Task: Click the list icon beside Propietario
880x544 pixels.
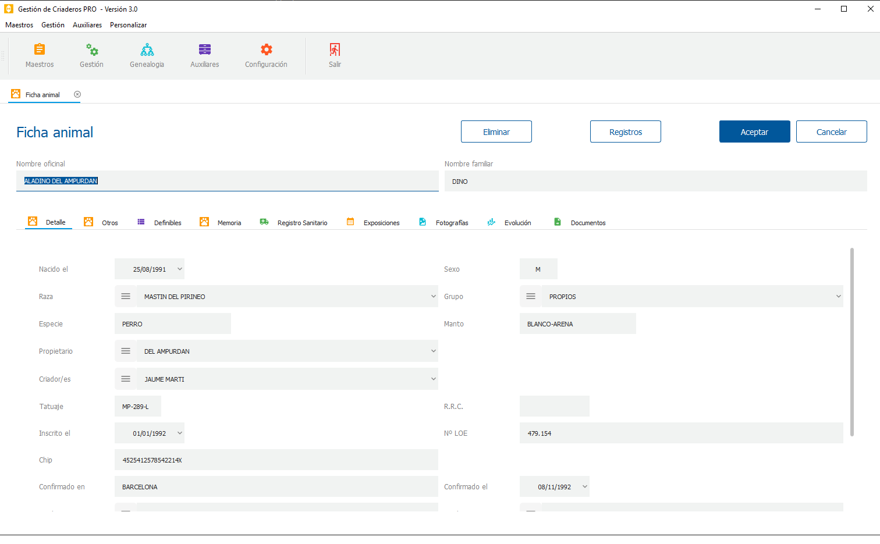Action: (x=126, y=351)
